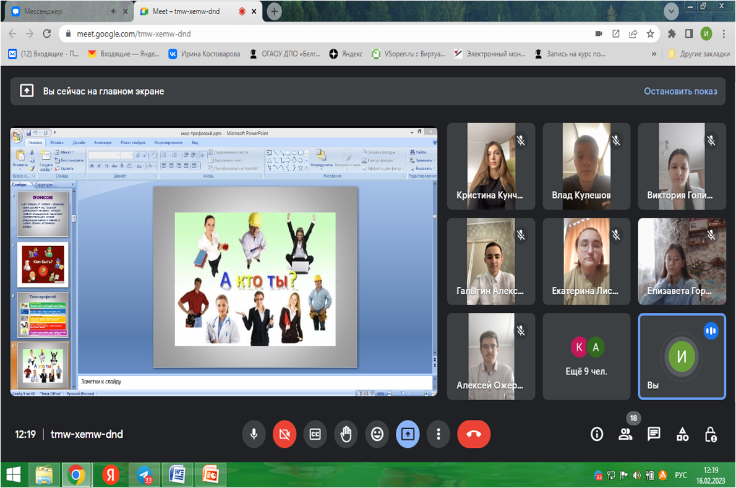This screenshot has width=736, height=488.
Task: Reload the page
Action: [x=46, y=34]
